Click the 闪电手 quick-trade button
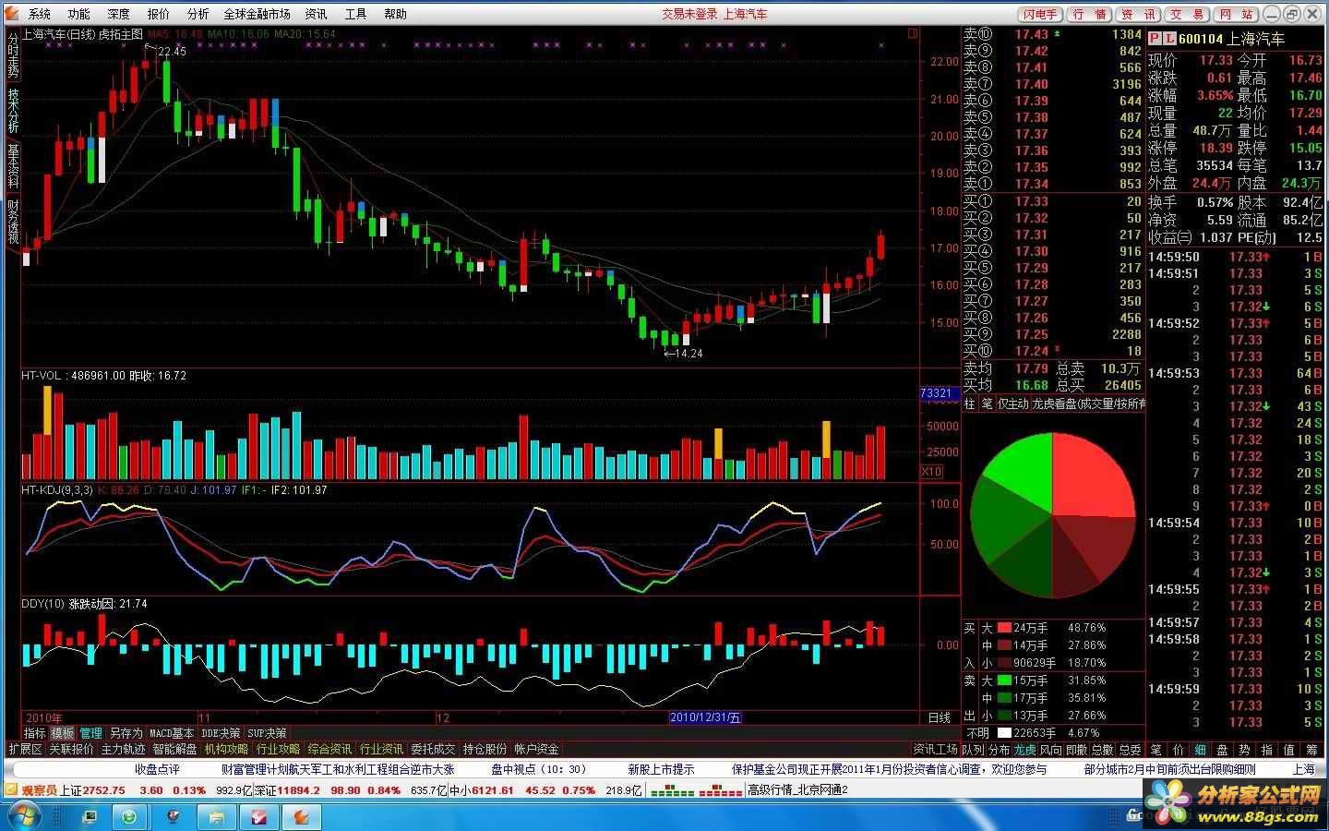The image size is (1329, 831). point(1040,14)
